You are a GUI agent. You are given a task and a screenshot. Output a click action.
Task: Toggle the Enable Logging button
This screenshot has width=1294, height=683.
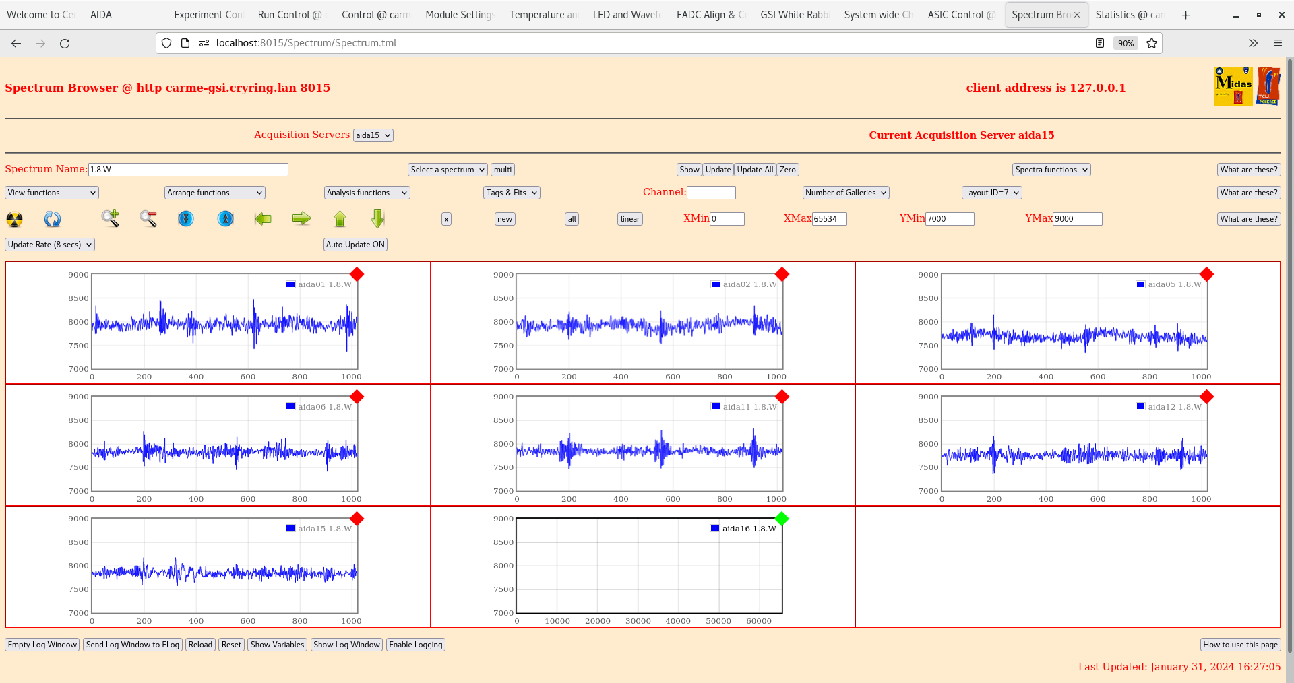click(415, 645)
